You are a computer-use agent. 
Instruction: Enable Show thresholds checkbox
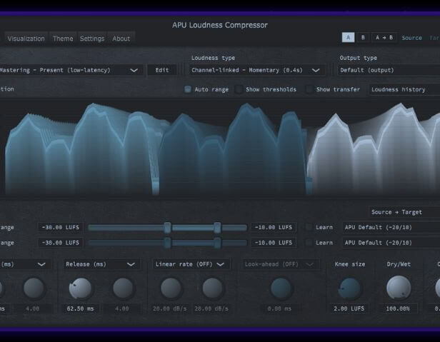pos(239,89)
